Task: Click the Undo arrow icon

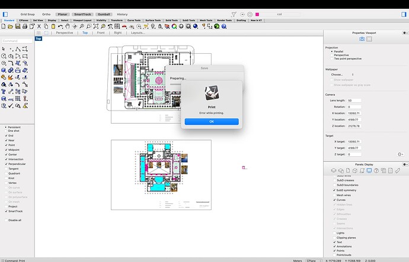Action: click(x=60, y=26)
